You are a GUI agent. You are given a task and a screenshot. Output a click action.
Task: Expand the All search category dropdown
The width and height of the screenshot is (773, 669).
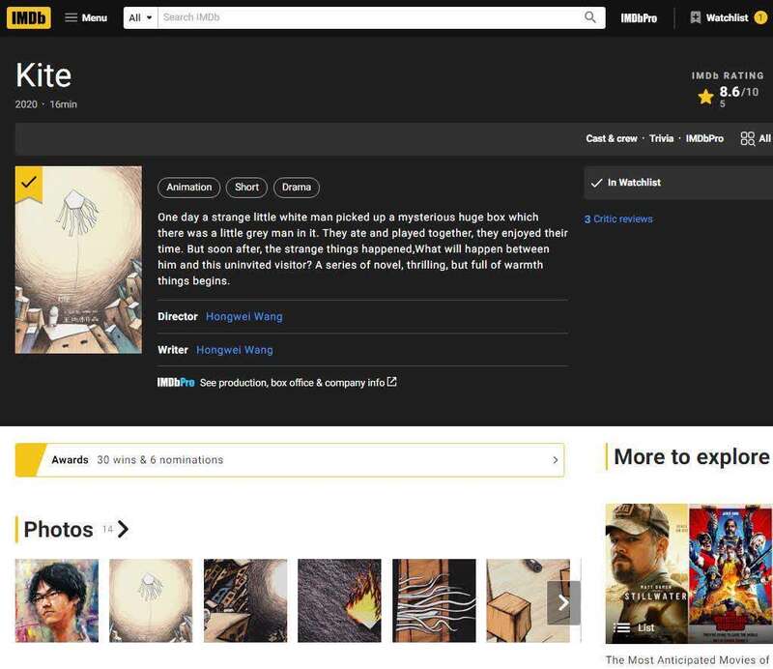[x=140, y=17]
